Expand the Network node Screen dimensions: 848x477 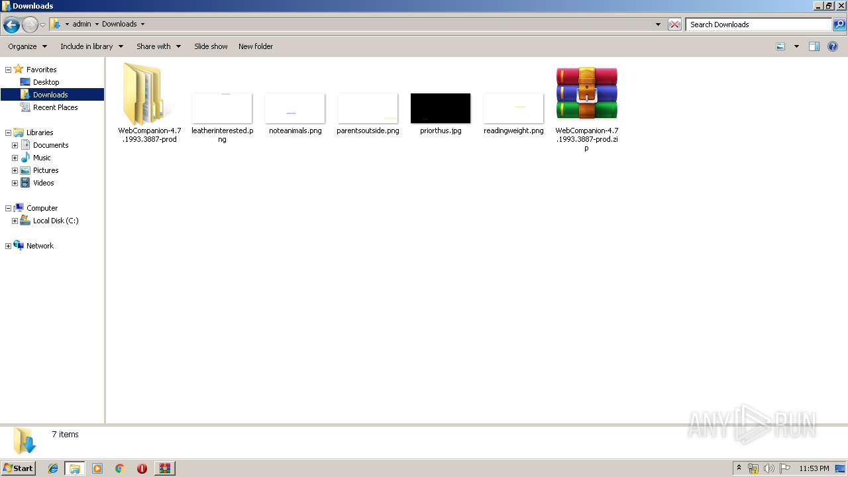click(x=8, y=246)
